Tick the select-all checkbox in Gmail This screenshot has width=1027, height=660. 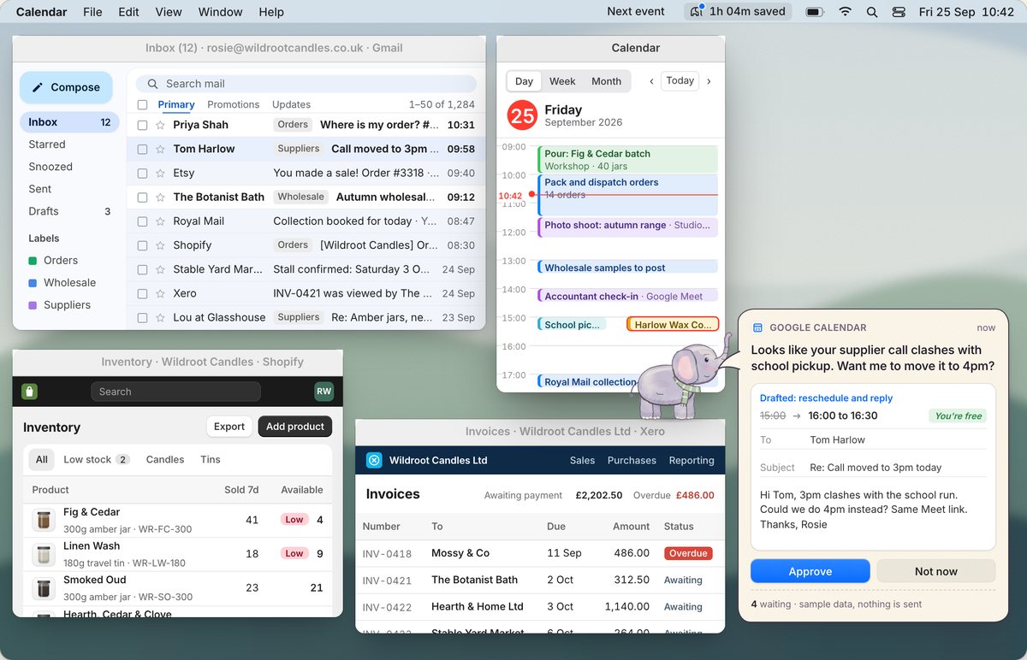142,104
